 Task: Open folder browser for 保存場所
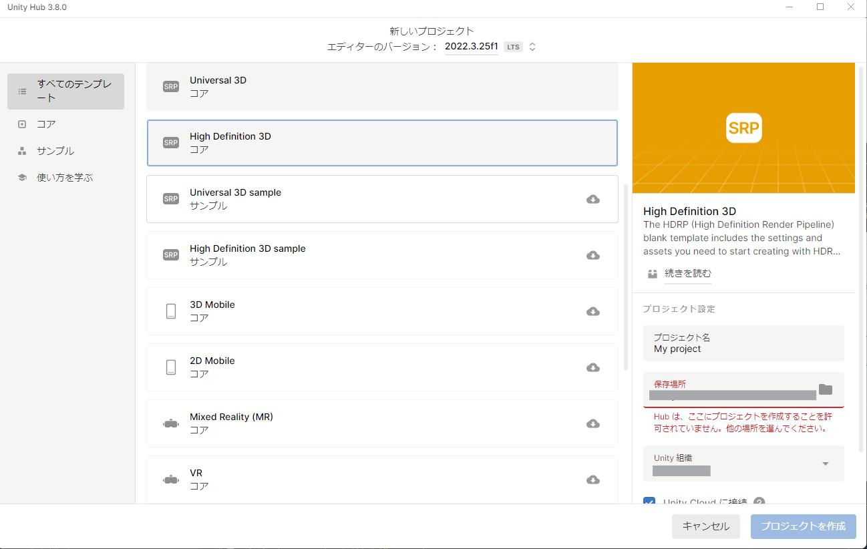[826, 389]
